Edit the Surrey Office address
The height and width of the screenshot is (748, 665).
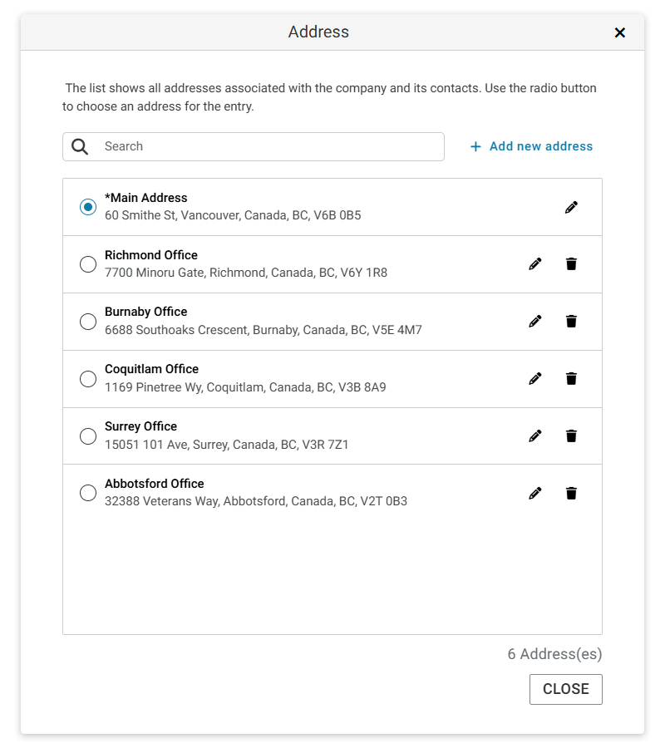[x=535, y=436]
